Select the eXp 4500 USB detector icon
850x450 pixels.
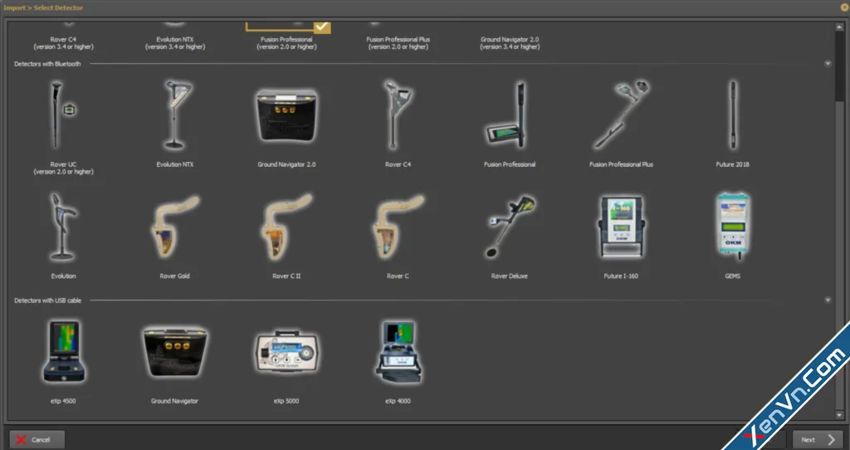click(64, 352)
